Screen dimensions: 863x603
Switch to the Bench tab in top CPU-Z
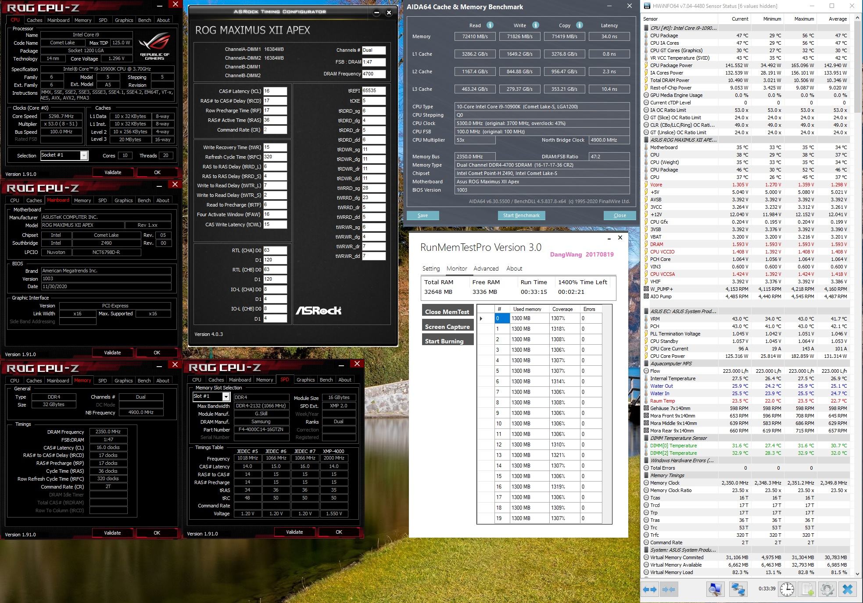pyautogui.click(x=144, y=20)
